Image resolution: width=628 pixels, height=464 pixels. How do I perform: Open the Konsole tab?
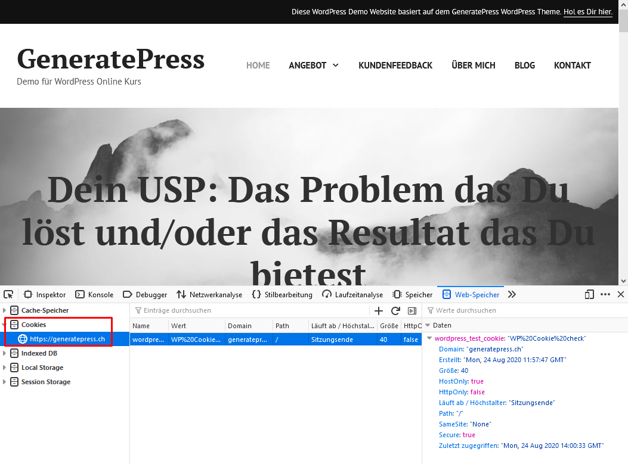pos(94,295)
